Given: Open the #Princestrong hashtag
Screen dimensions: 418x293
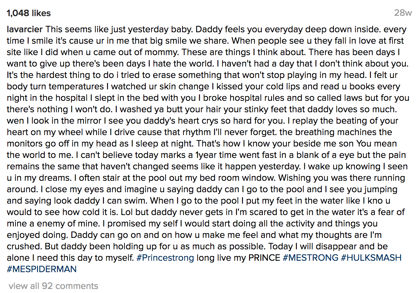Looking at the screenshot, I should [165, 258].
